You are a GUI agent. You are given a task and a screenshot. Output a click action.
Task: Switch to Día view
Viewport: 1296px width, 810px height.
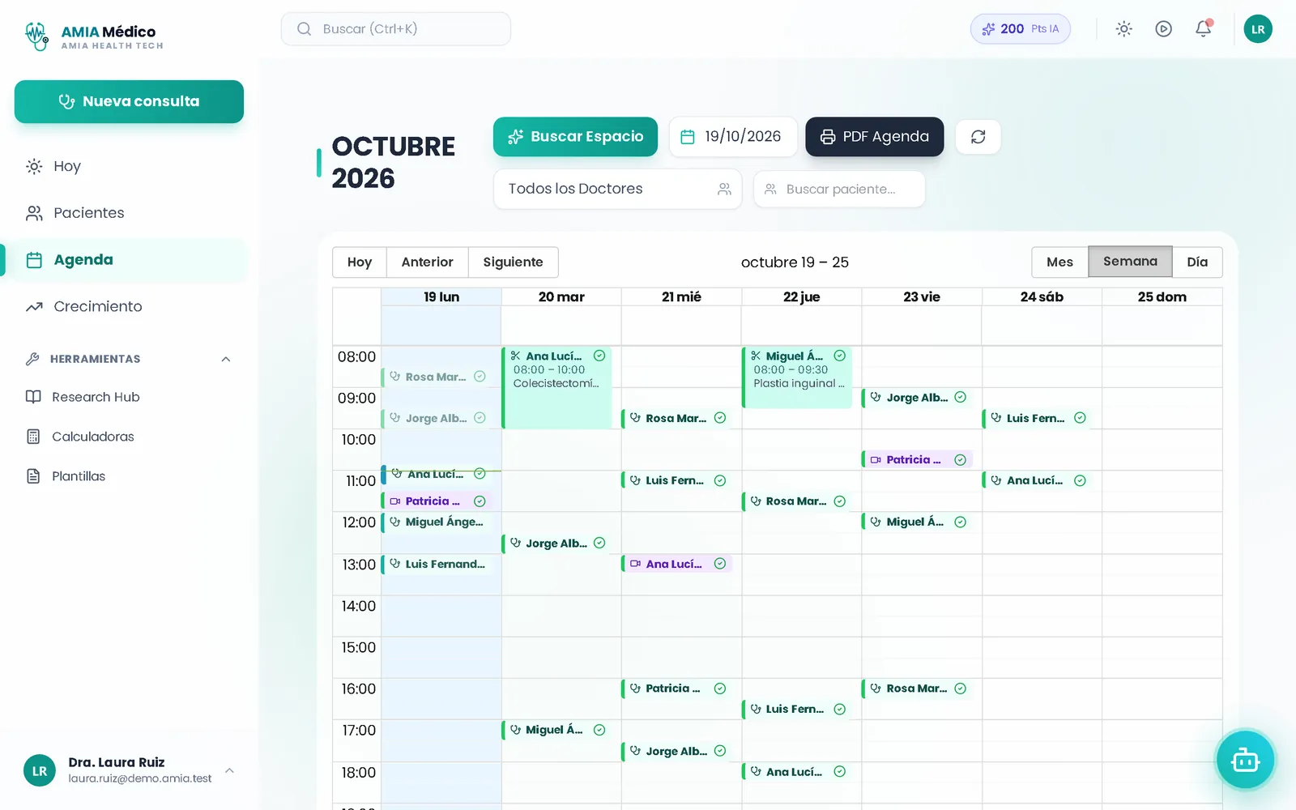1197,262
